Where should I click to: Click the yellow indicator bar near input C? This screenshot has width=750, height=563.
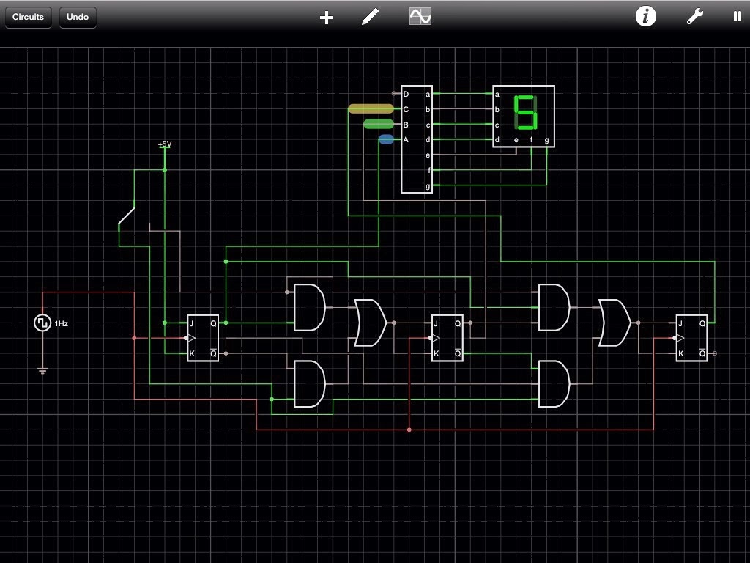pyautogui.click(x=370, y=108)
